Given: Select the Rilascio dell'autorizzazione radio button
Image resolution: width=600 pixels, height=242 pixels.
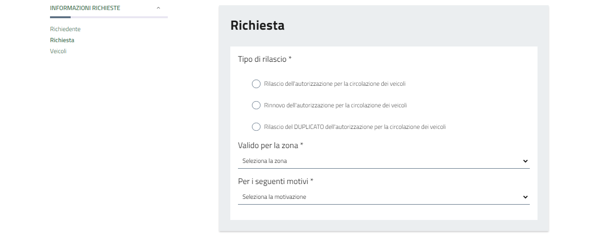Looking at the screenshot, I should click(256, 84).
